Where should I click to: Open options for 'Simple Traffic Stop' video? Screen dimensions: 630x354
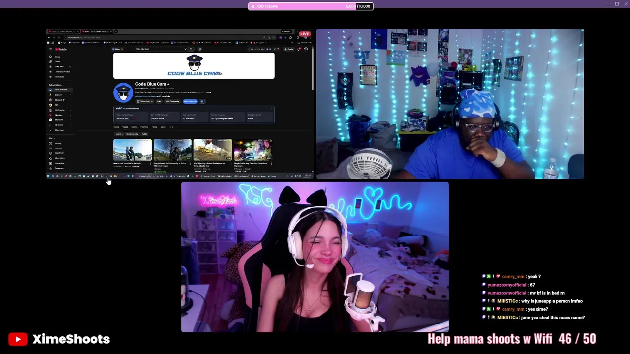271,163
